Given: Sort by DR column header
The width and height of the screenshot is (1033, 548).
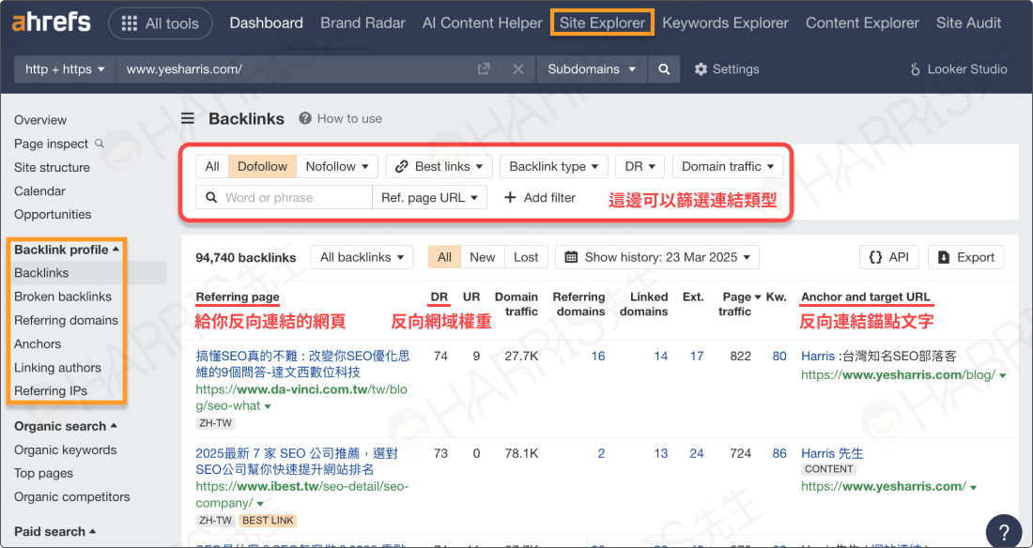Looking at the screenshot, I should 439,297.
